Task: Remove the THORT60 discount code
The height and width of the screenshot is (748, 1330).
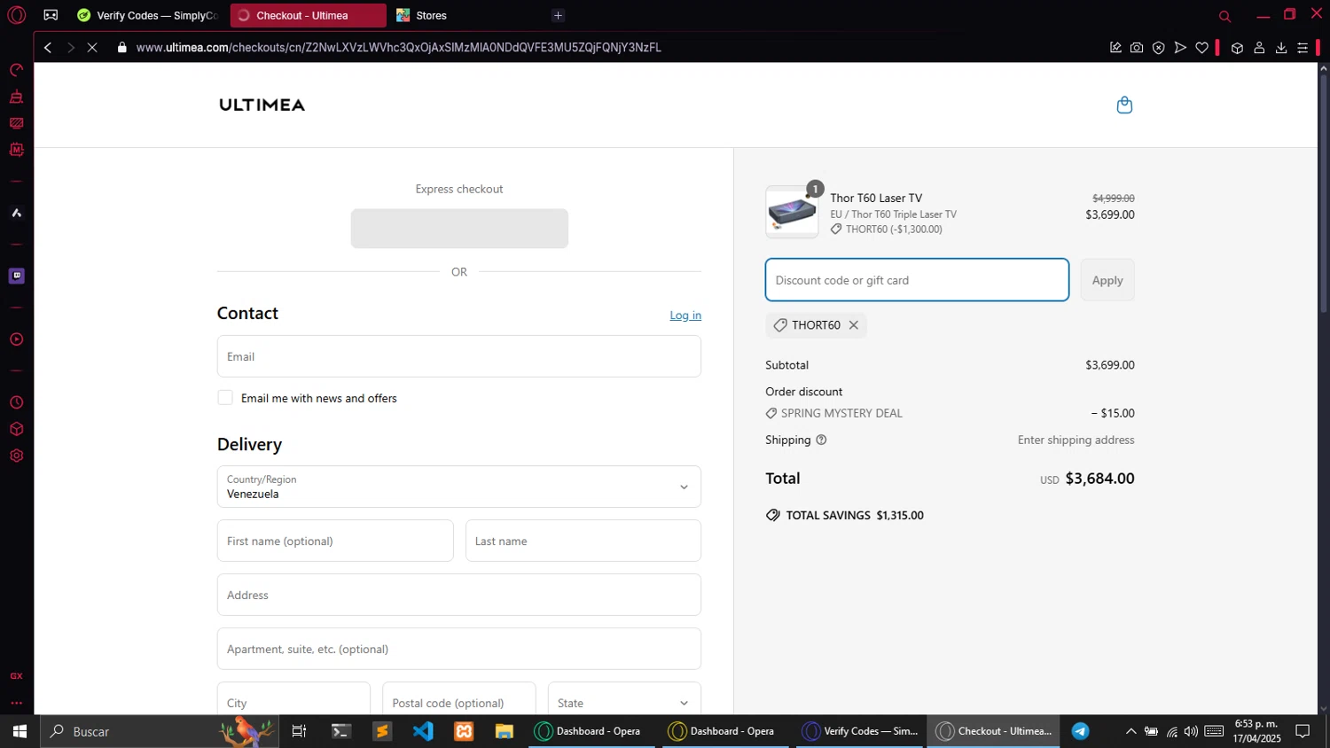Action: click(x=854, y=325)
